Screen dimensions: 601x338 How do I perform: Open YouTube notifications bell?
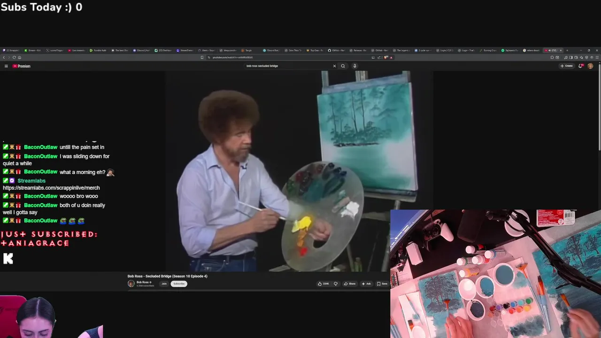pos(580,66)
